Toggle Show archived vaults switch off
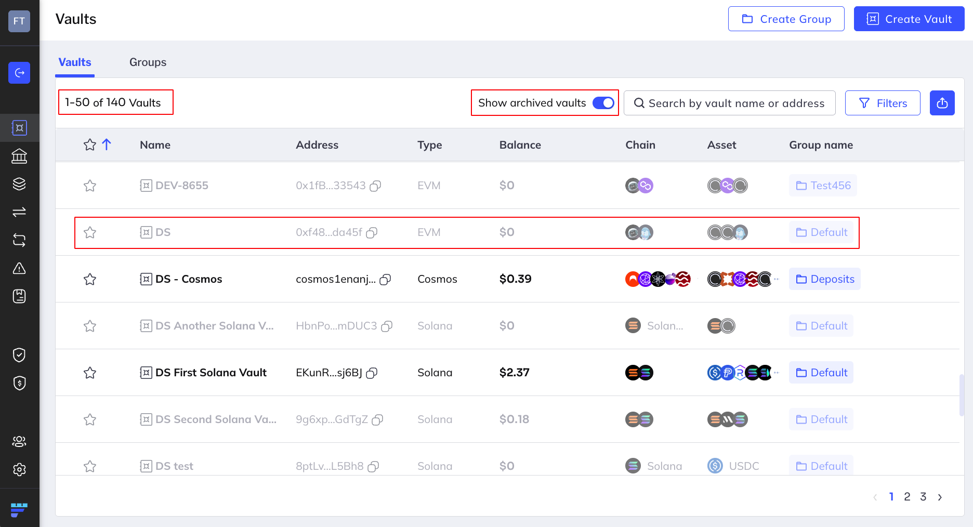This screenshot has height=527, width=973. (603, 103)
